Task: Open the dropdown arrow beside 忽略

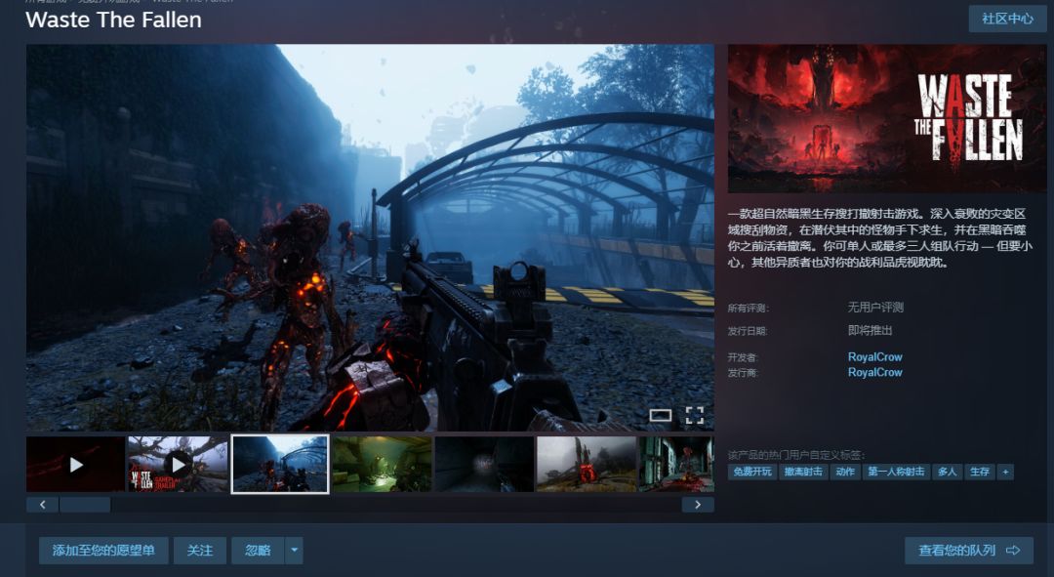Action: pos(294,550)
